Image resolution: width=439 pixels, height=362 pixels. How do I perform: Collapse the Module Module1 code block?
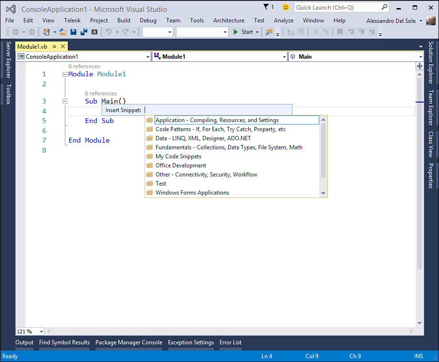[x=65, y=74]
